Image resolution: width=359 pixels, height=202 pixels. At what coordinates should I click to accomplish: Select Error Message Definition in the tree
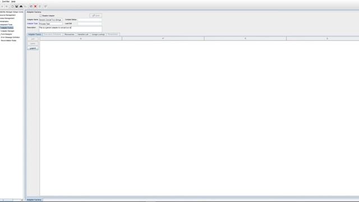pos(10,38)
